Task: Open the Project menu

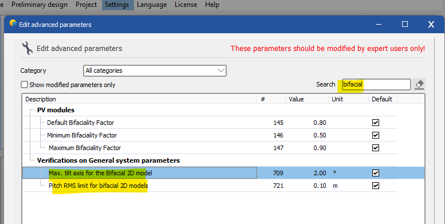Action: tap(86, 5)
